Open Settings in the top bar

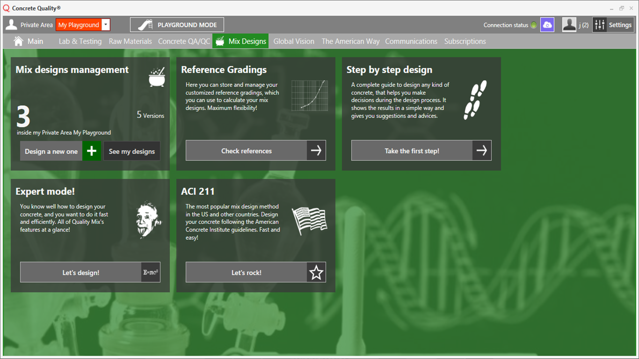point(613,25)
